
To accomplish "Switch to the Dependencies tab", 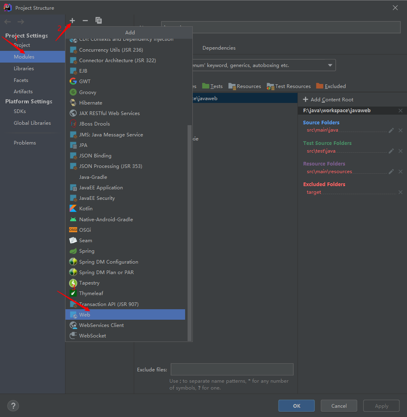I will [219, 48].
